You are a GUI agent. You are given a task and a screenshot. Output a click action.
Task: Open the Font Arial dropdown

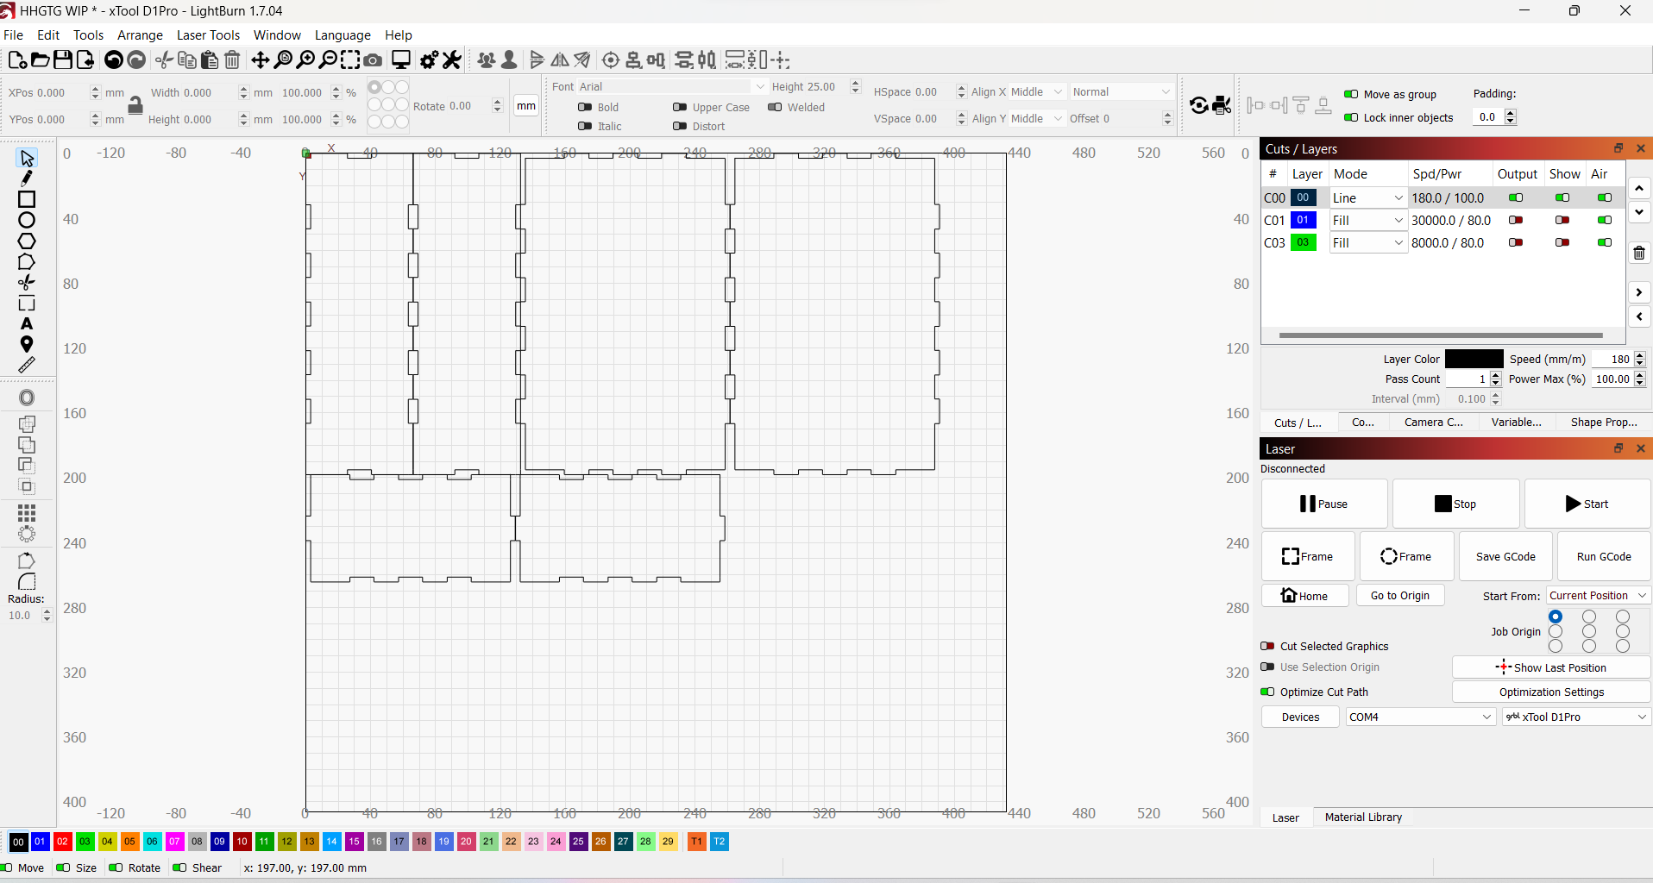pos(671,86)
